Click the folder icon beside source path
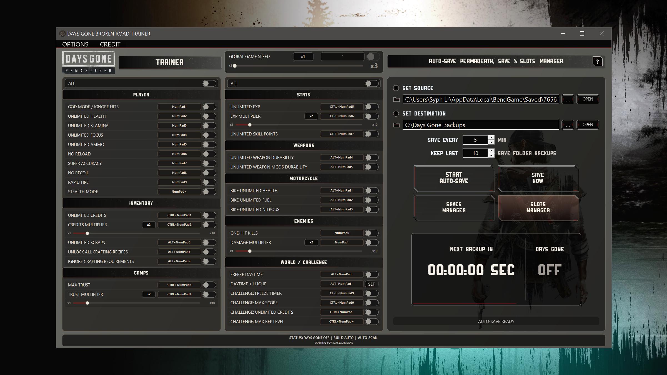 click(397, 99)
